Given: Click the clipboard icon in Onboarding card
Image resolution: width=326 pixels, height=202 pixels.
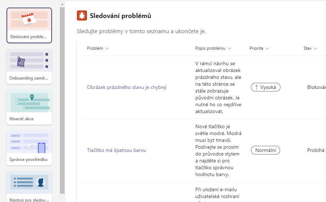Looking at the screenshot, I should [21, 62].
